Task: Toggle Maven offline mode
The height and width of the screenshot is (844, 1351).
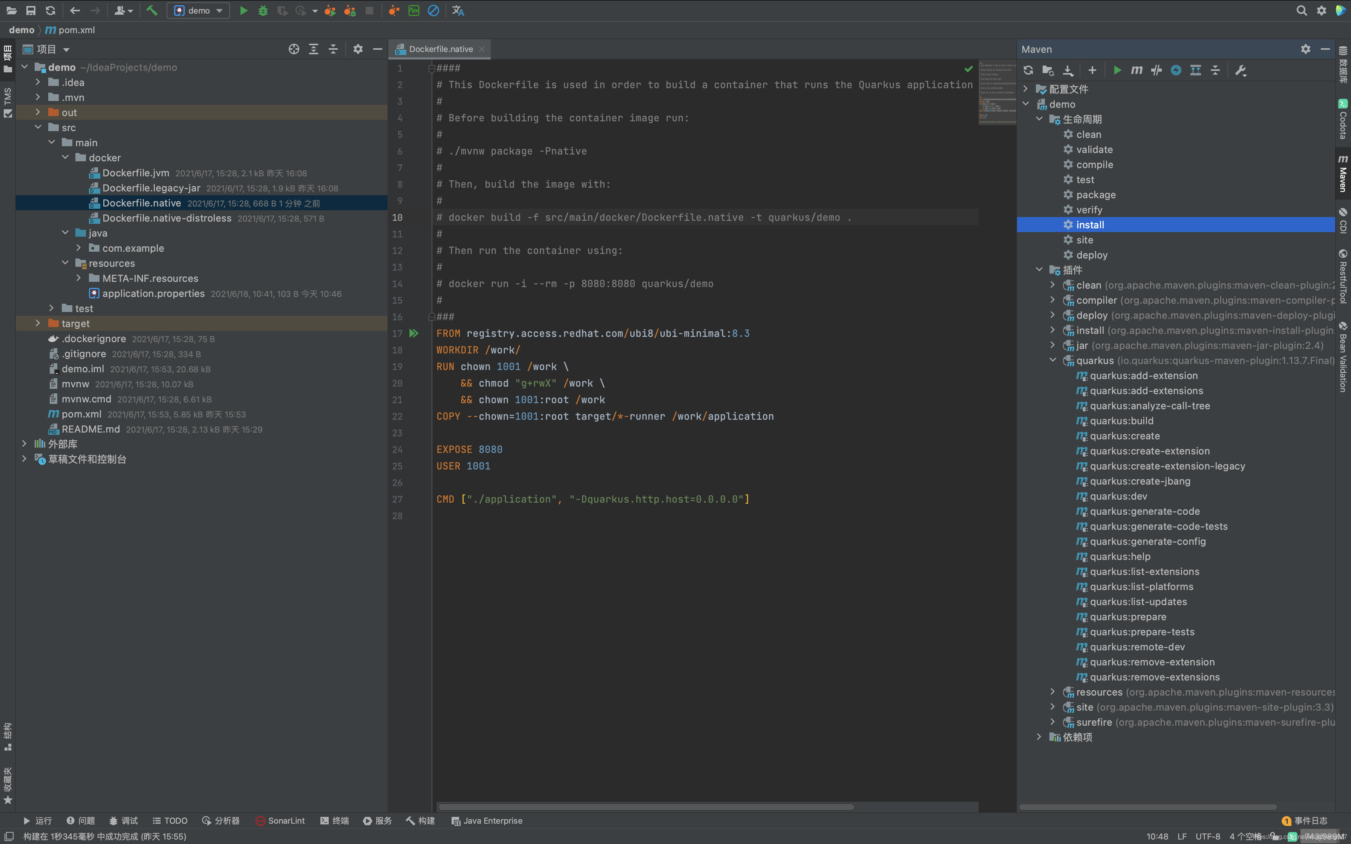Action: tap(1156, 70)
